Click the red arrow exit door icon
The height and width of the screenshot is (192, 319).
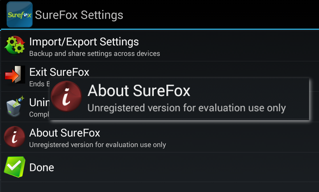tap(15, 74)
